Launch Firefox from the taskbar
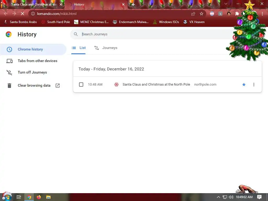This screenshot has height=201, width=268. point(39,197)
